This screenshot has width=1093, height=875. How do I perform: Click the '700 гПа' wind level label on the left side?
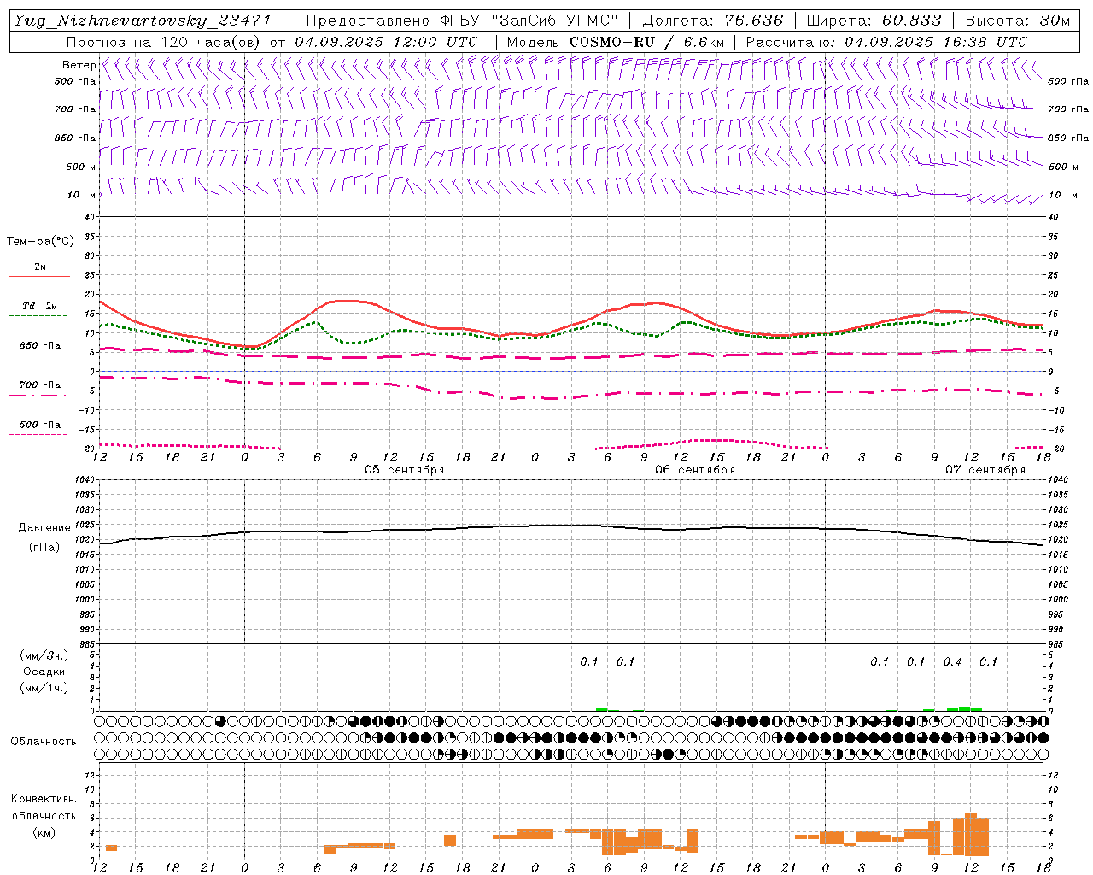[75, 109]
